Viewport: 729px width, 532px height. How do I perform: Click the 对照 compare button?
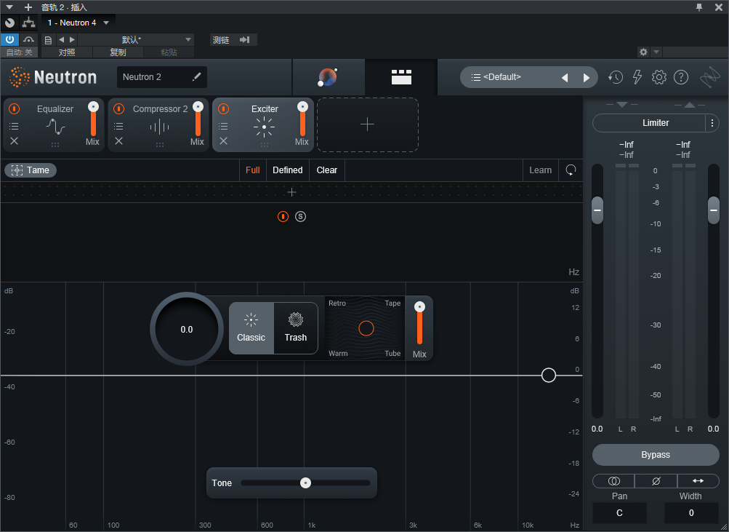pyautogui.click(x=67, y=52)
